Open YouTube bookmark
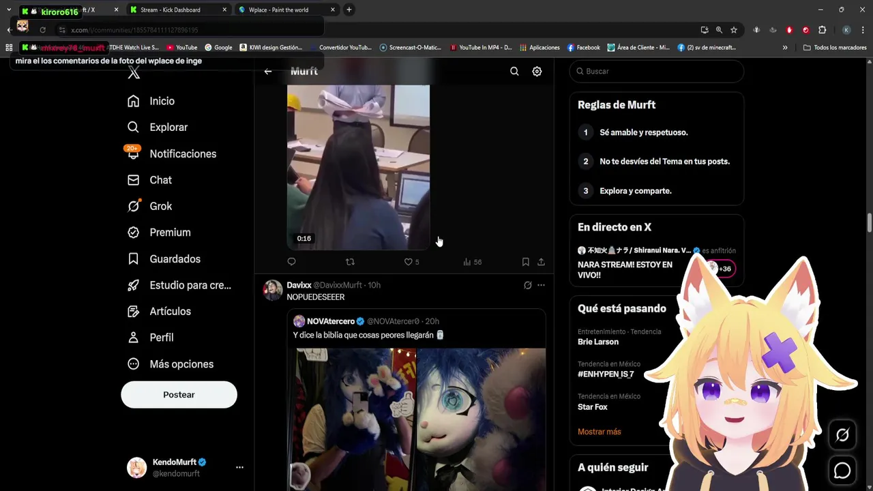The height and width of the screenshot is (491, 873). [181, 48]
